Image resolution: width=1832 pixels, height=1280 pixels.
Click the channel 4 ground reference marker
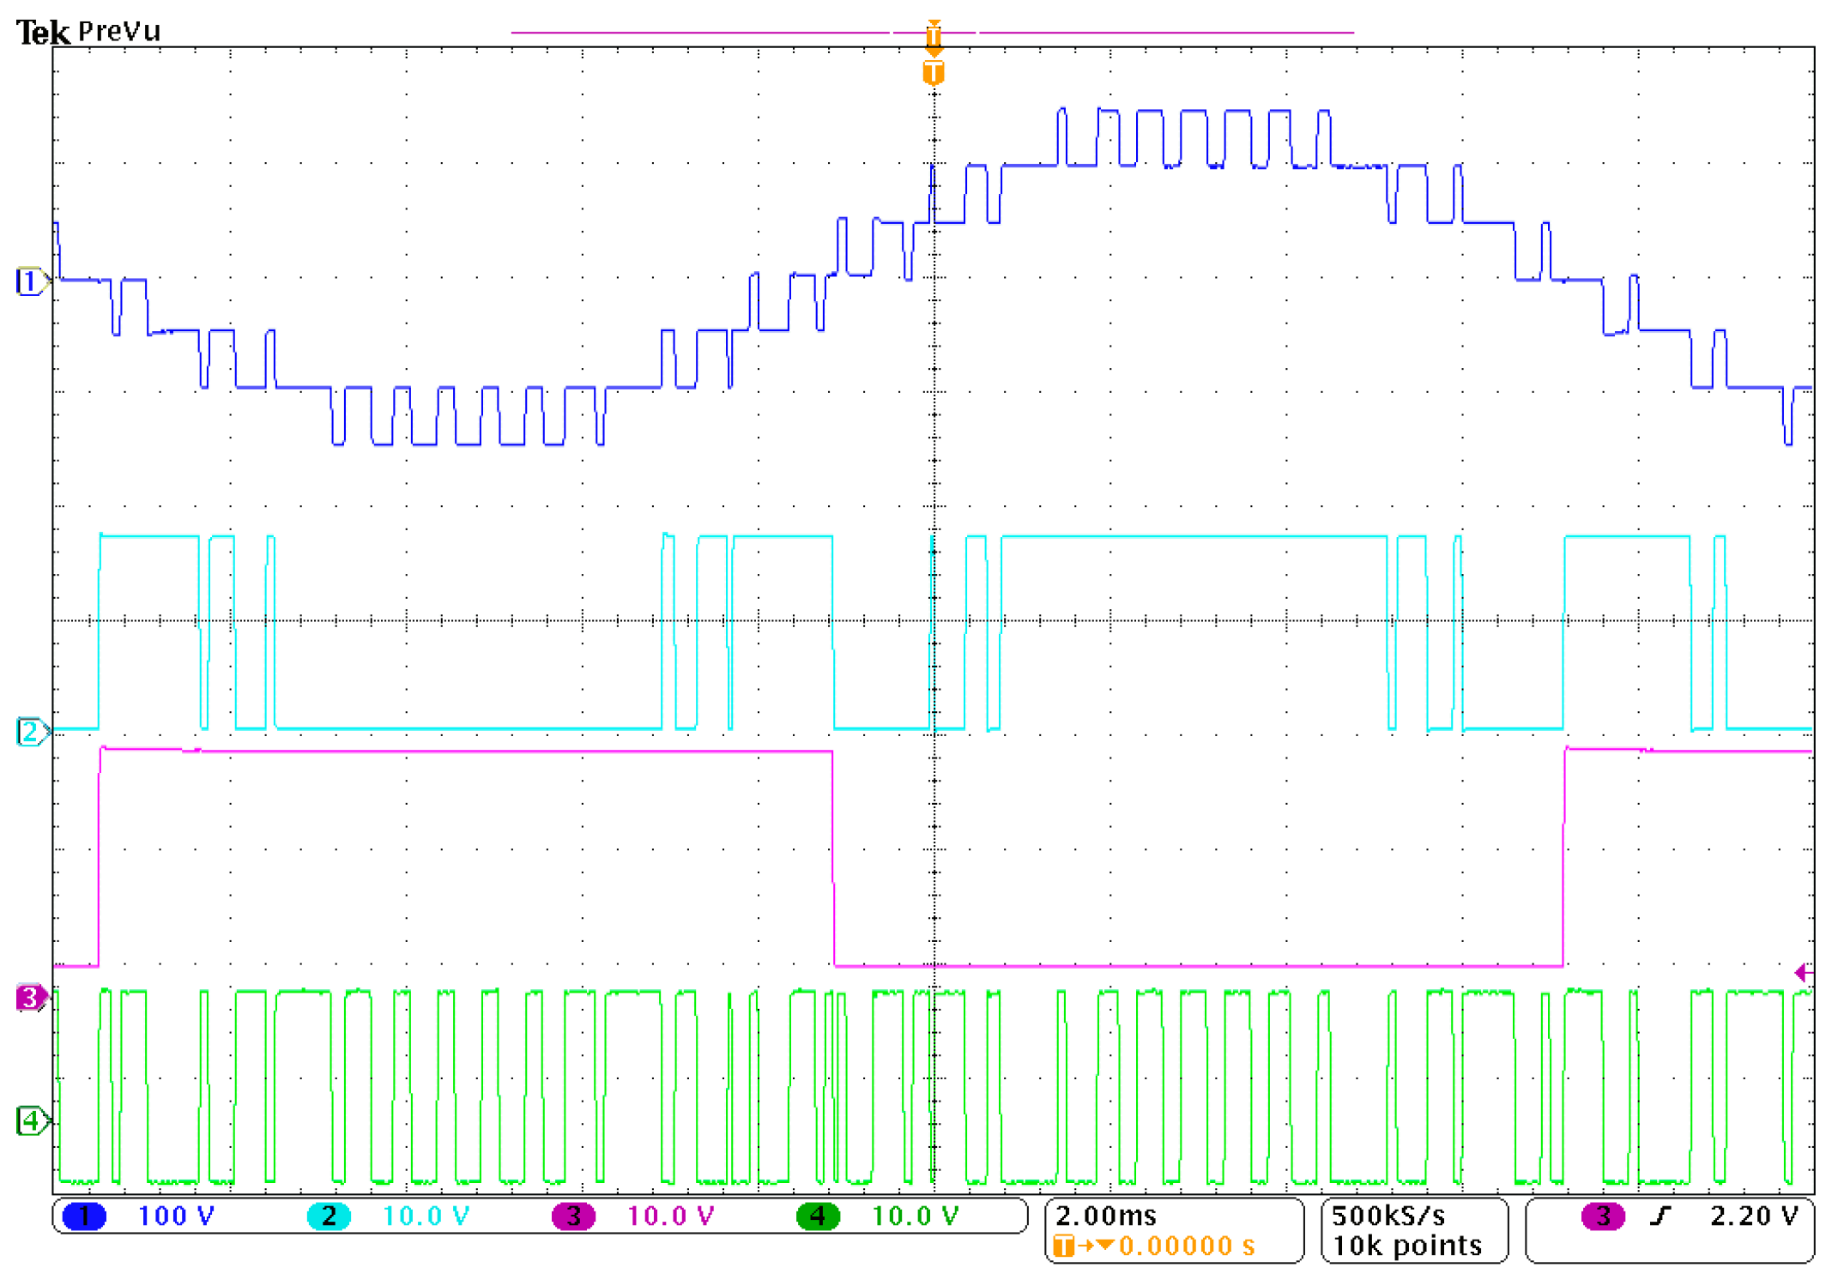tap(33, 1120)
